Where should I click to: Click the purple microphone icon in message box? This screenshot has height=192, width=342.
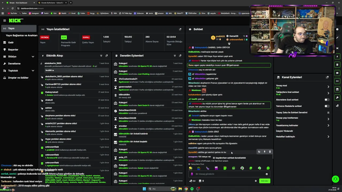(192, 174)
